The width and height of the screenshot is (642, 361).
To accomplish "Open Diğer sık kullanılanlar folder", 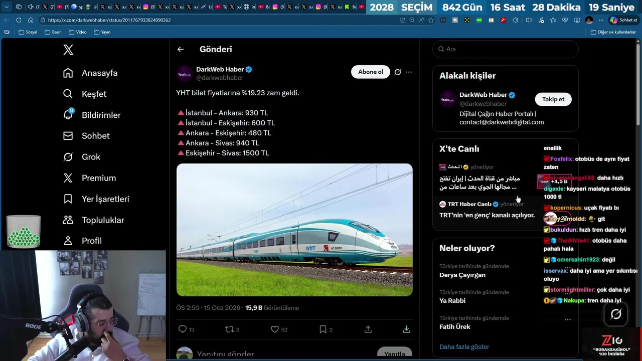I will pyautogui.click(x=613, y=32).
